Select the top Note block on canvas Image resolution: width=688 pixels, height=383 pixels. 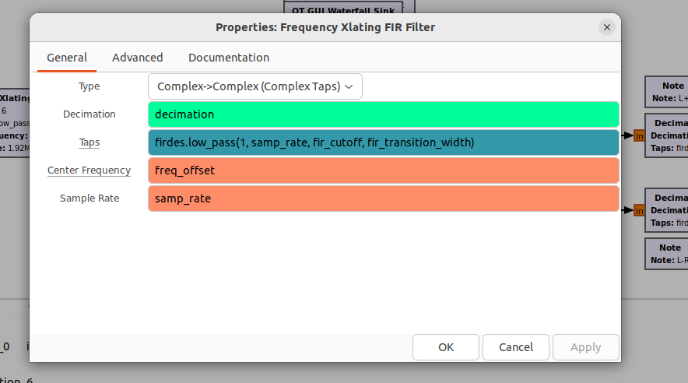tap(667, 92)
